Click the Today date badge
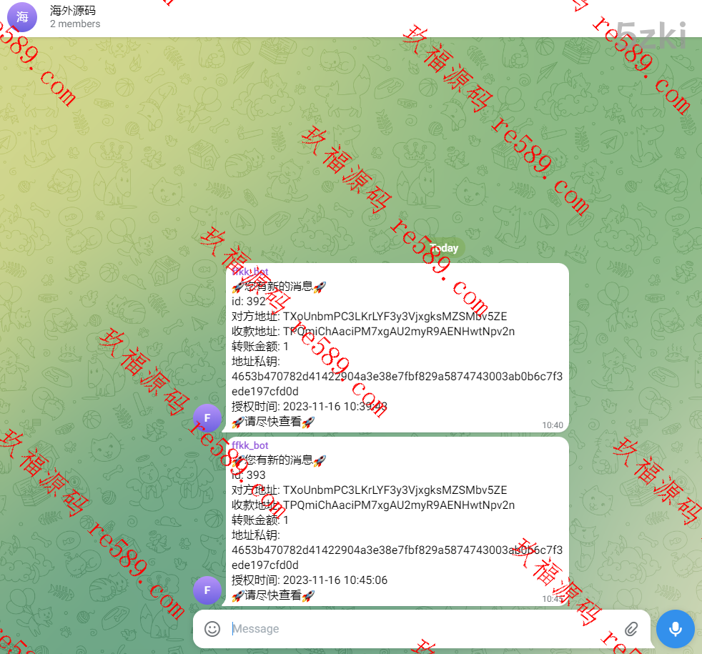 444,248
